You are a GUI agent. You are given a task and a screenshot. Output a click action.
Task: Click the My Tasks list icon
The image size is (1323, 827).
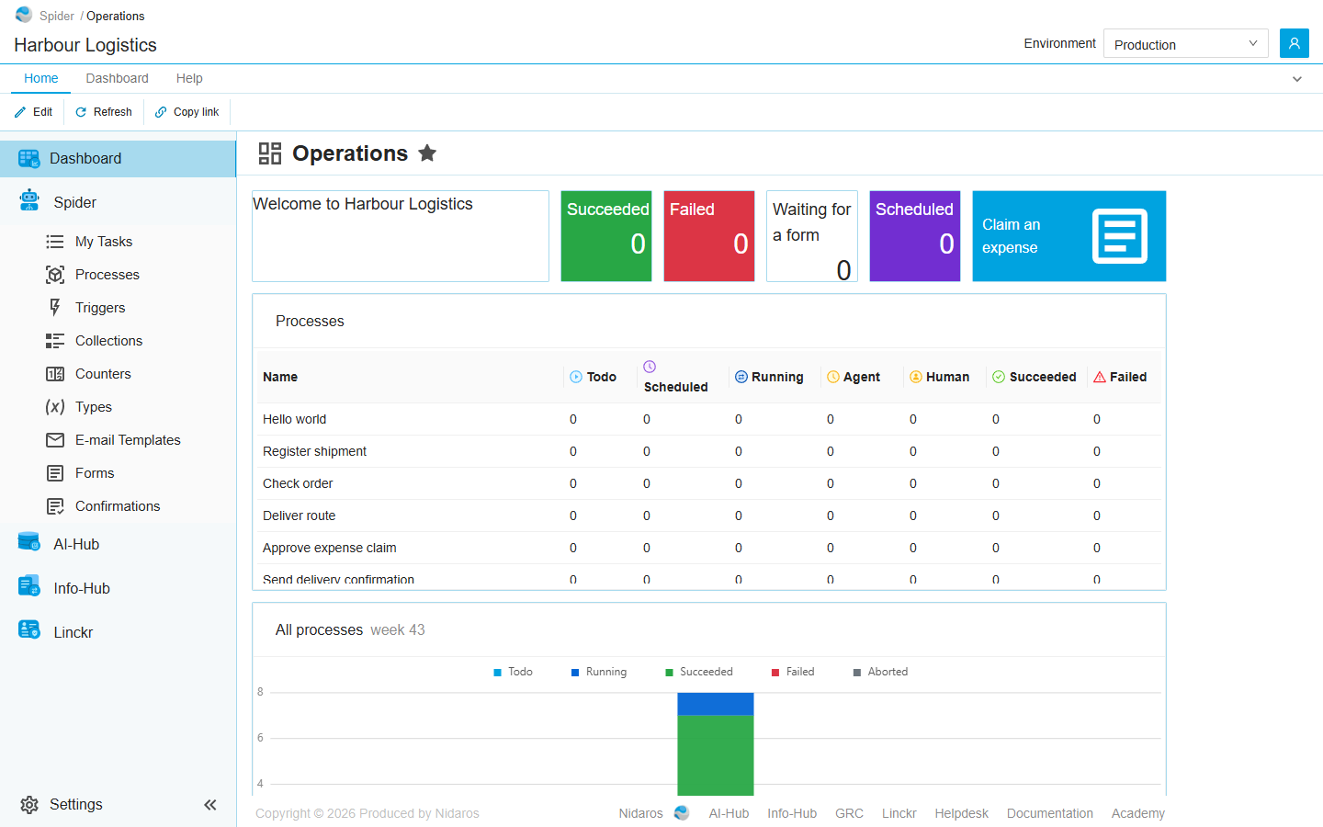coord(55,242)
